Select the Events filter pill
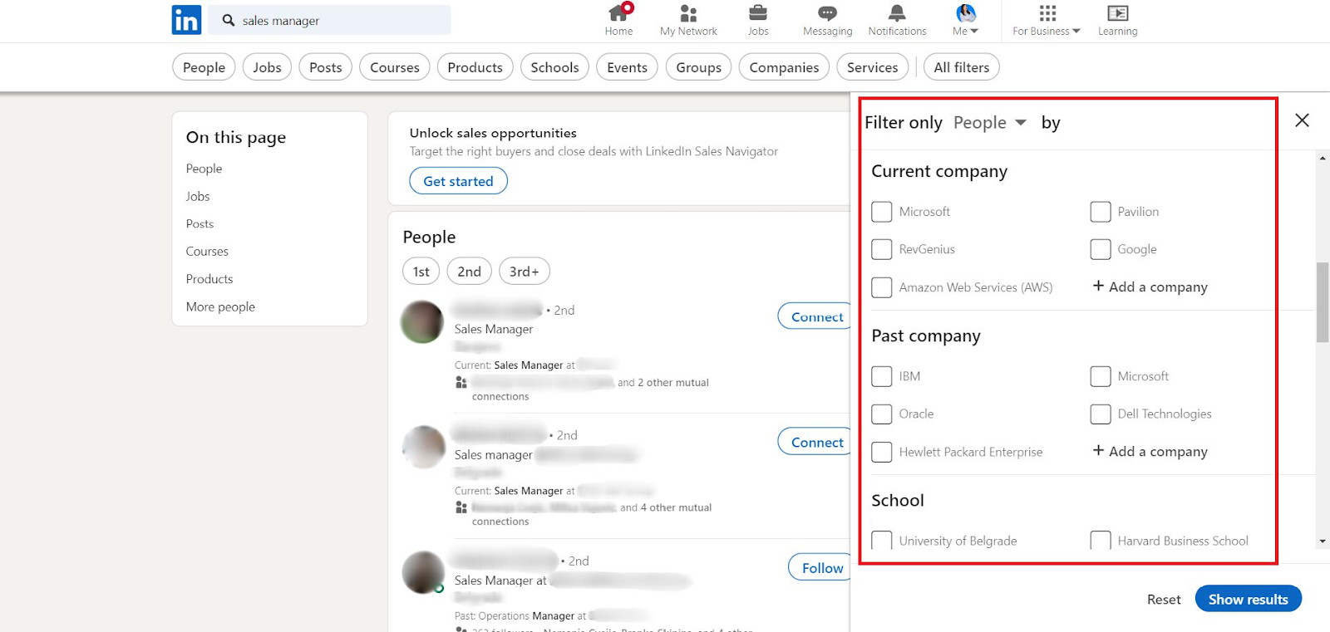Screen dimensions: 1330x632 click(627, 67)
